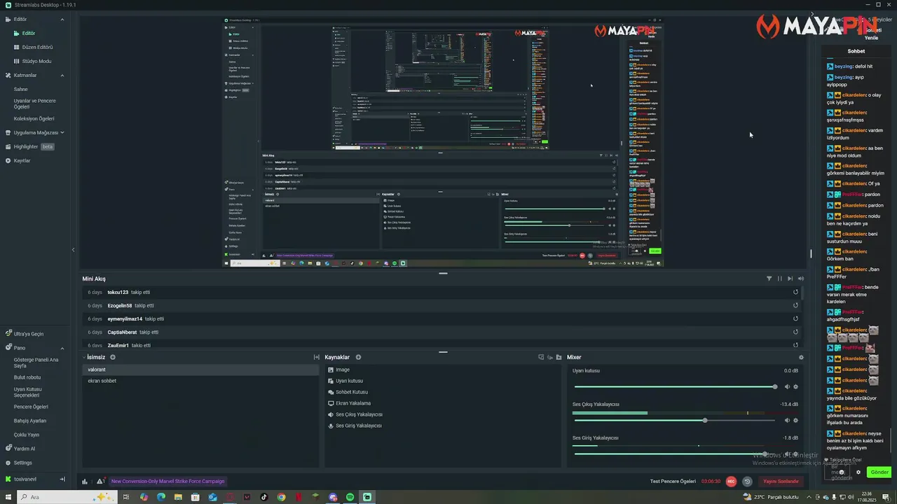Open Pencere Ögeleri under Pano

pyautogui.click(x=31, y=407)
